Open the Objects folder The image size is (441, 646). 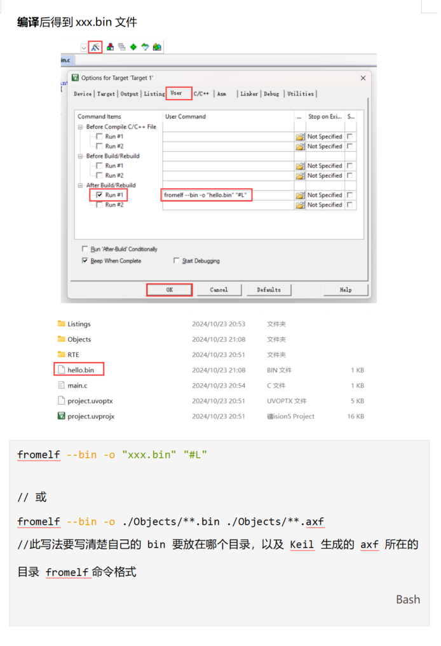(x=79, y=339)
